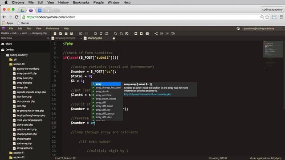This screenshot has width=285, height=160.
Task: Open the Preferences menu
Action: point(53,28)
